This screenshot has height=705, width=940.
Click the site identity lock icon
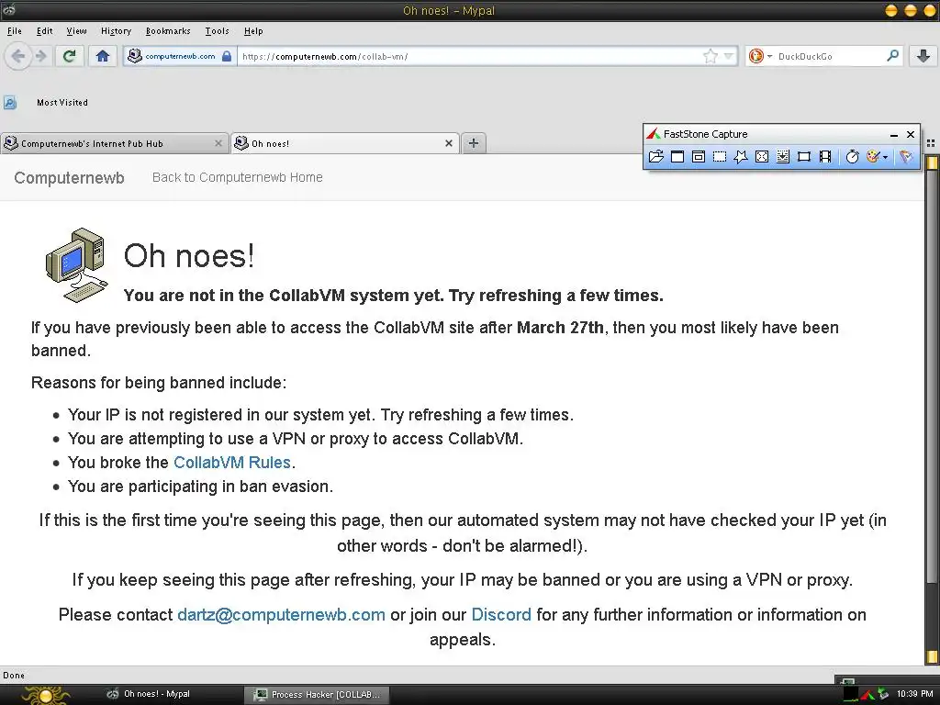click(227, 56)
